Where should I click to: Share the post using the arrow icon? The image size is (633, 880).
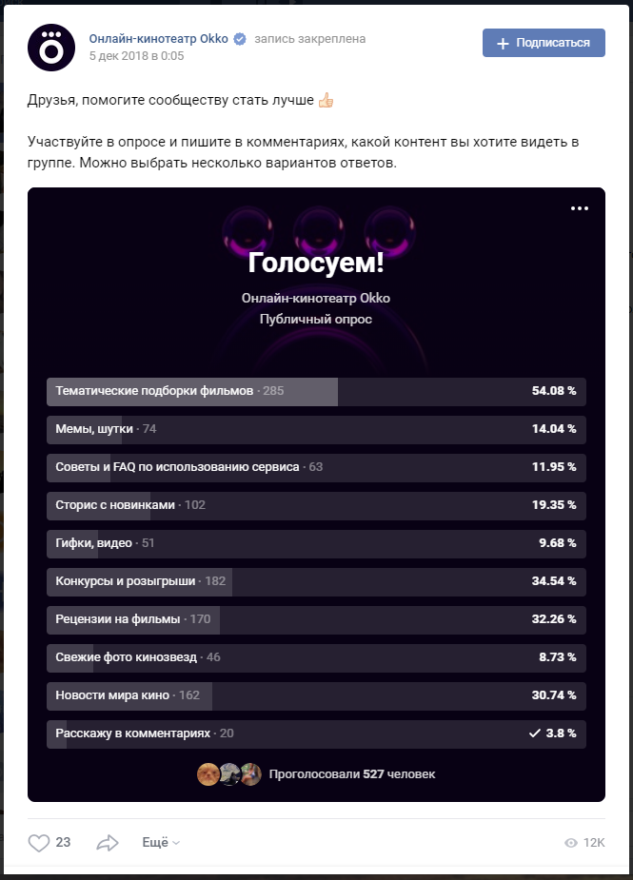(108, 842)
